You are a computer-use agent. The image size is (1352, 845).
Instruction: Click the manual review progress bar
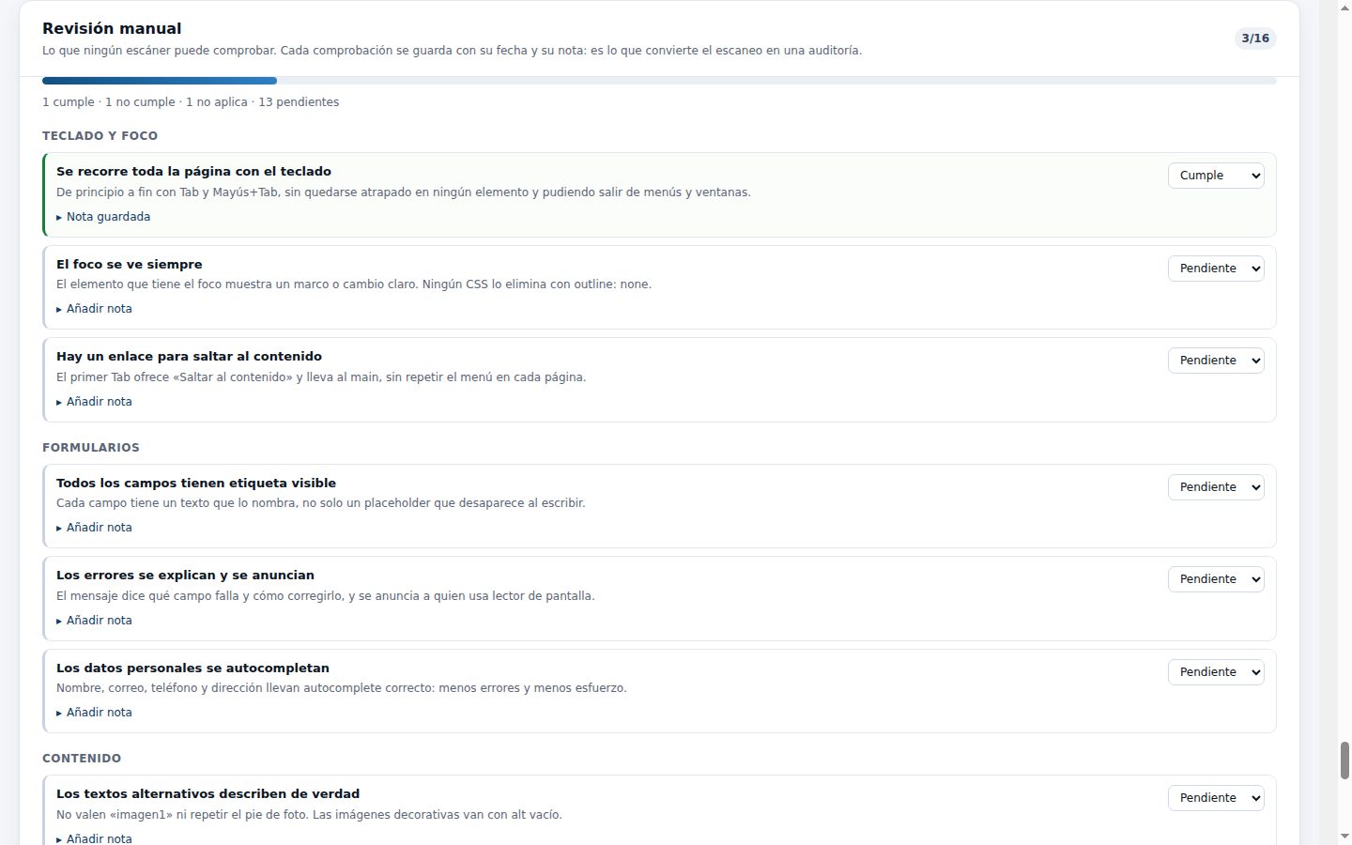pos(659,81)
